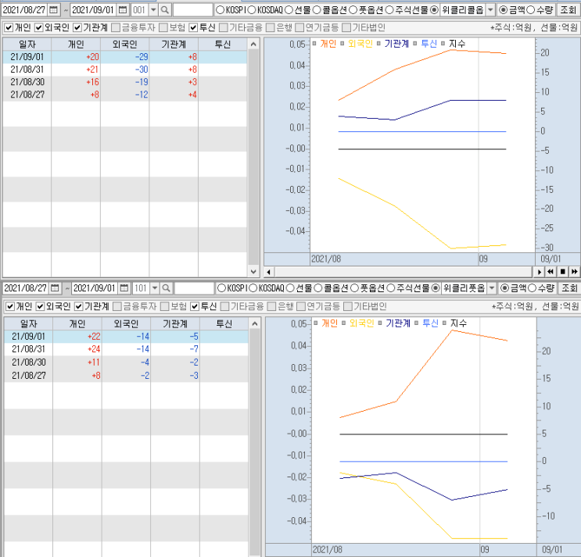
Task: Click chart scroll right arrow in top chart
Action: pos(539,272)
